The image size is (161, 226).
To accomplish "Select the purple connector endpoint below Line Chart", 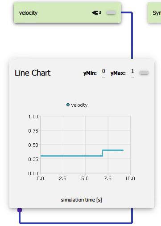I will point(20,210).
